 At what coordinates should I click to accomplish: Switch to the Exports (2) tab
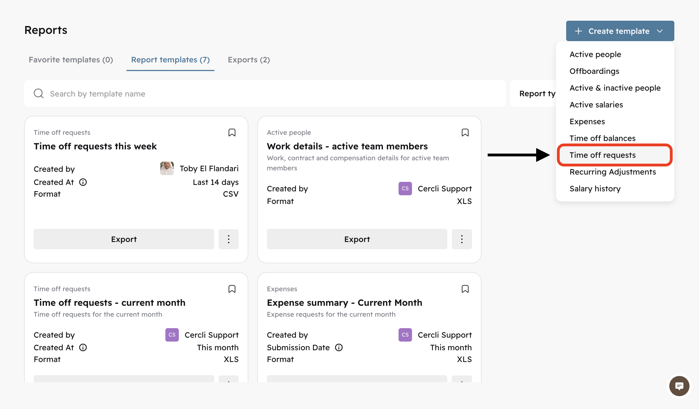[x=249, y=60]
